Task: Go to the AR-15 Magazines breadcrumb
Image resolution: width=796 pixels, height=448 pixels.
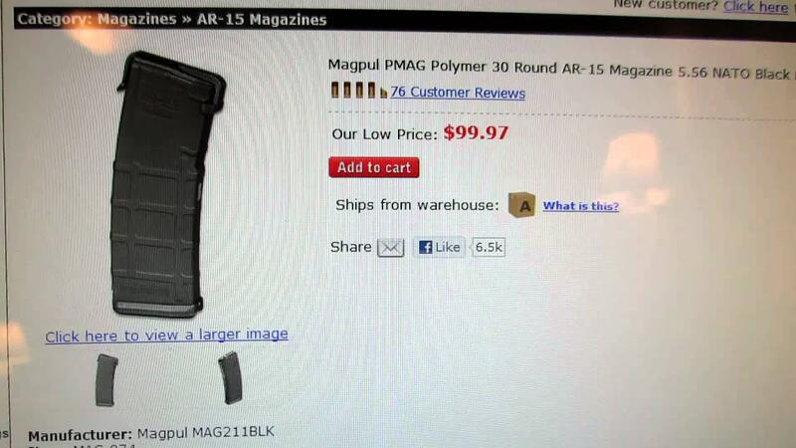Action: pyautogui.click(x=262, y=20)
